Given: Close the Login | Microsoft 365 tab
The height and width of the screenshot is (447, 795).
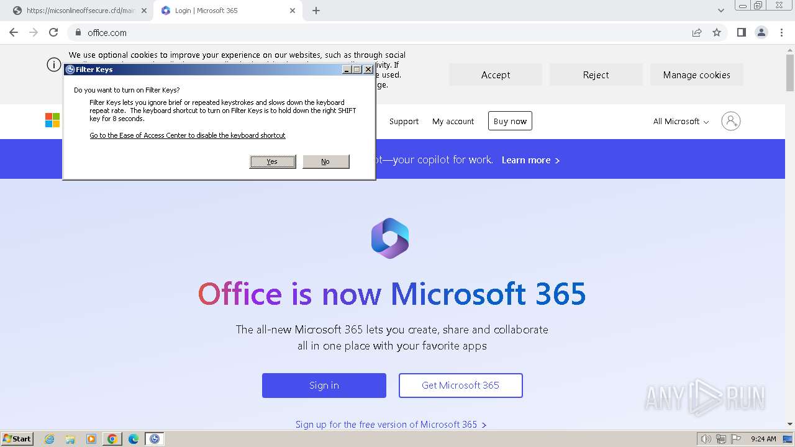Looking at the screenshot, I should pyautogui.click(x=293, y=11).
